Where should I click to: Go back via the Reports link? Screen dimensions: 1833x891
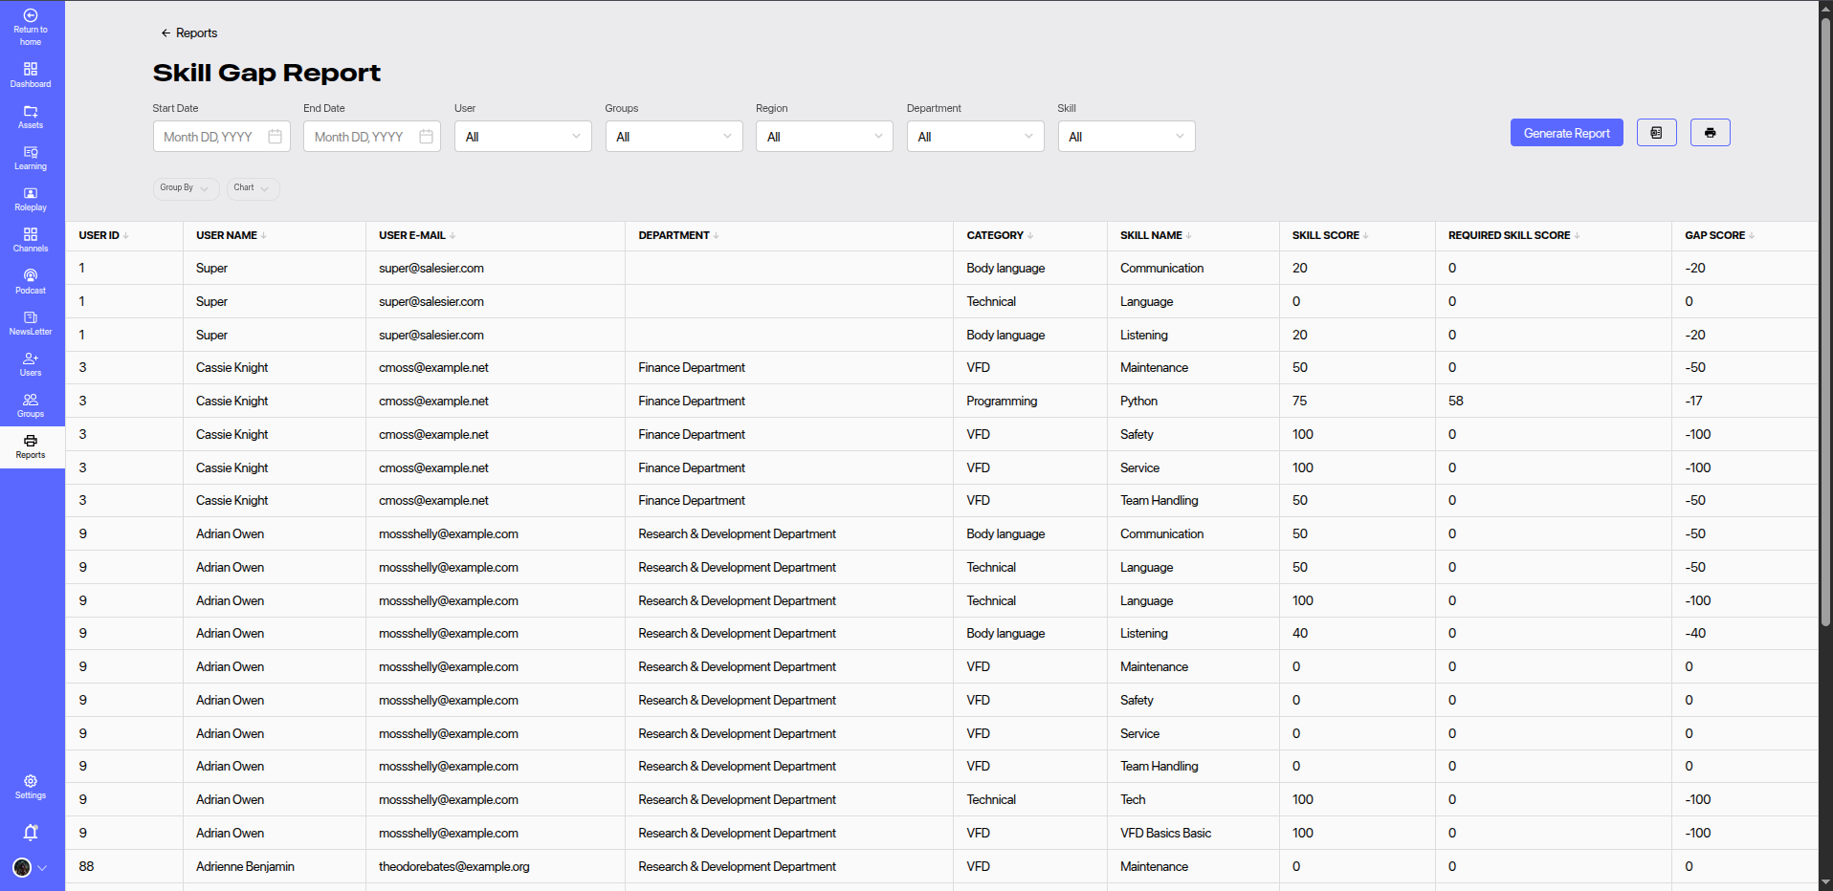[189, 33]
